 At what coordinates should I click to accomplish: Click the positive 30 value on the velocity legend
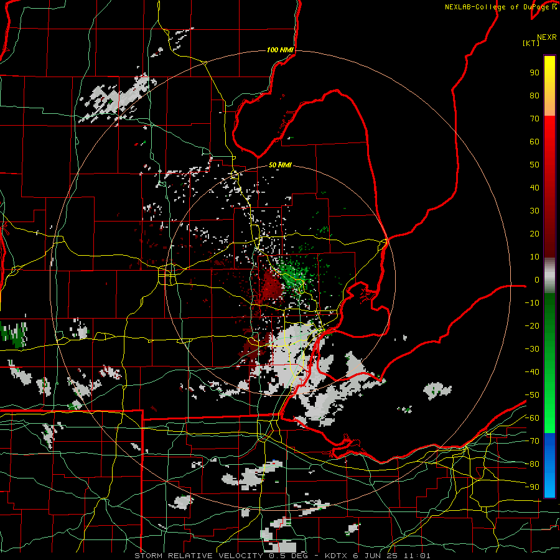[x=534, y=211]
